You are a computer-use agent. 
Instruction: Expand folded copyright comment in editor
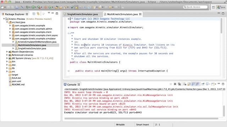(68, 19)
